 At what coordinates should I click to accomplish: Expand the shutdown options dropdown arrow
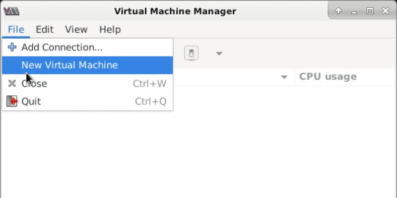pyautogui.click(x=219, y=53)
